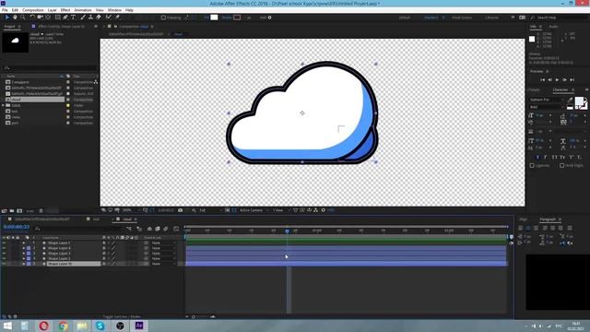The width and height of the screenshot is (590, 332).
Task: Switch to the Character panel tab
Action: [x=560, y=90]
